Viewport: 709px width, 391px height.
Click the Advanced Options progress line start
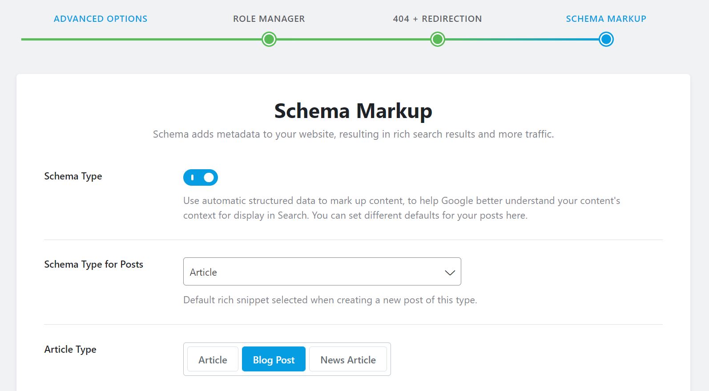coord(24,39)
